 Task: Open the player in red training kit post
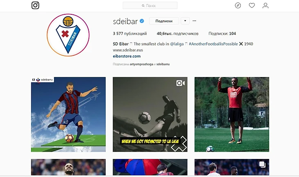click(x=232, y=114)
